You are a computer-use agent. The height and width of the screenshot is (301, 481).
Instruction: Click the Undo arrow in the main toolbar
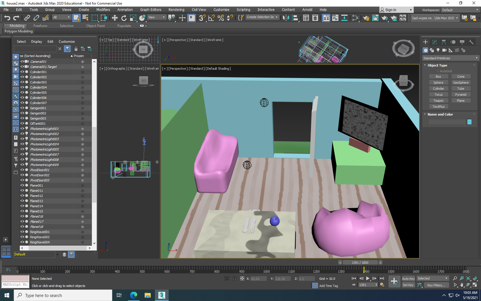(x=7, y=18)
